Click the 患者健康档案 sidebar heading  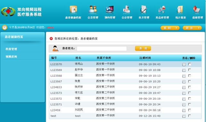coord(14,37)
